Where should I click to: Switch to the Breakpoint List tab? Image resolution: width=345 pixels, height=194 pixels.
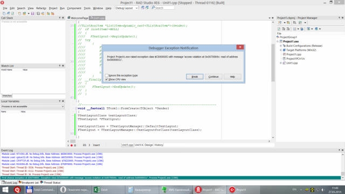pos(29,183)
